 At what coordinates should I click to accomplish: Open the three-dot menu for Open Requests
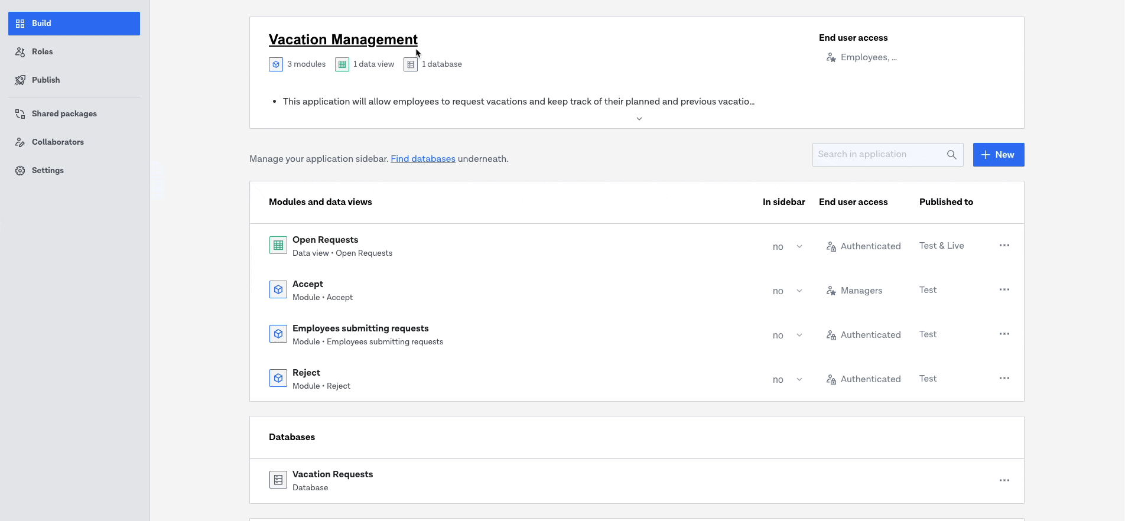[1004, 245]
